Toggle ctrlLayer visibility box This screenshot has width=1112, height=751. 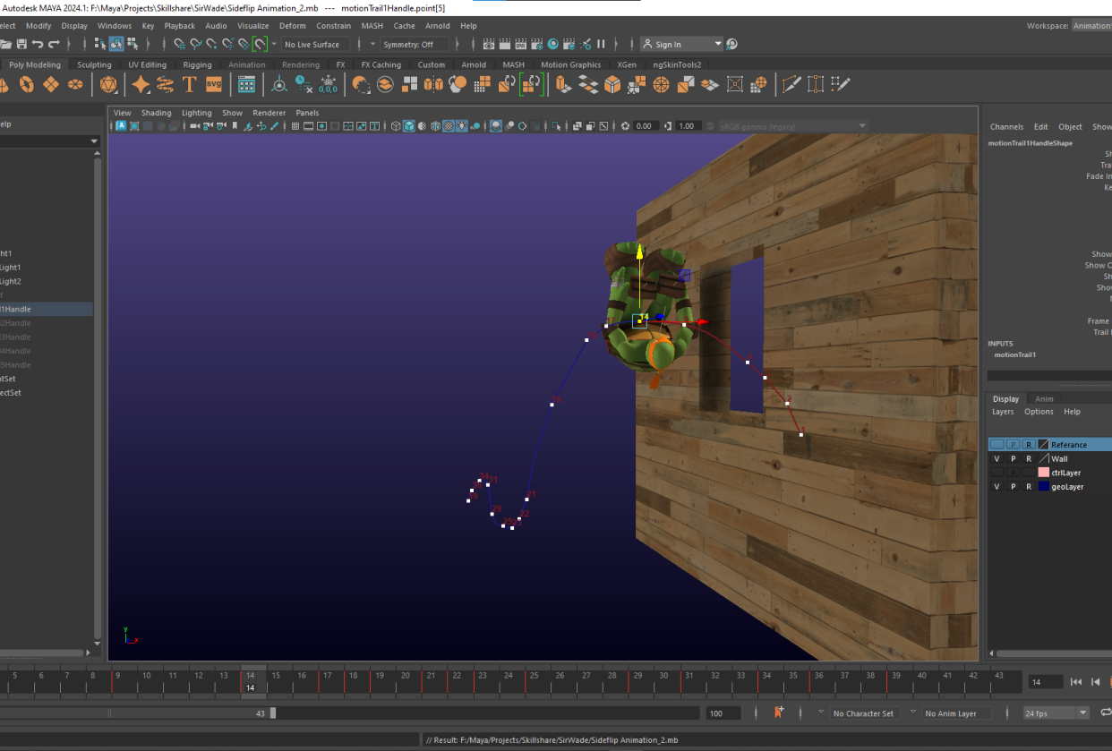997,473
